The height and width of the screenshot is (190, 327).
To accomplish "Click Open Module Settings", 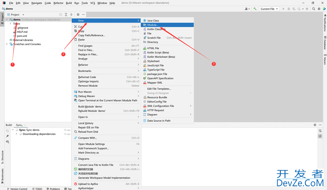I will point(106,144).
